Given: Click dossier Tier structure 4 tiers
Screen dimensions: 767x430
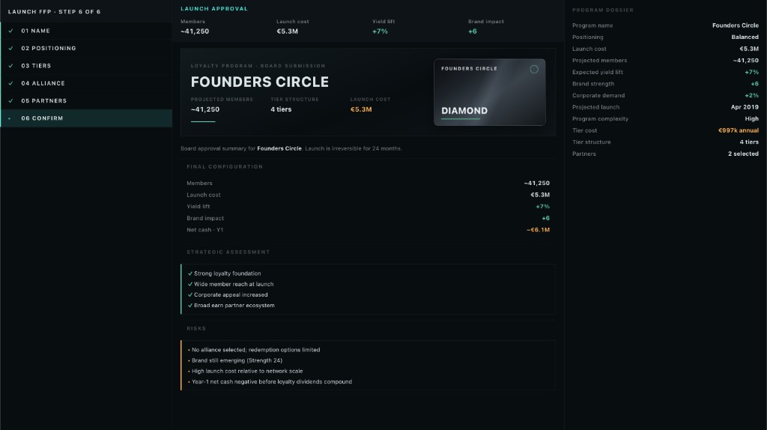Looking at the screenshot, I should click(x=749, y=142).
